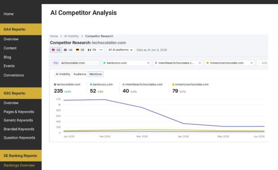Click the 52 mentions value

(x=93, y=91)
